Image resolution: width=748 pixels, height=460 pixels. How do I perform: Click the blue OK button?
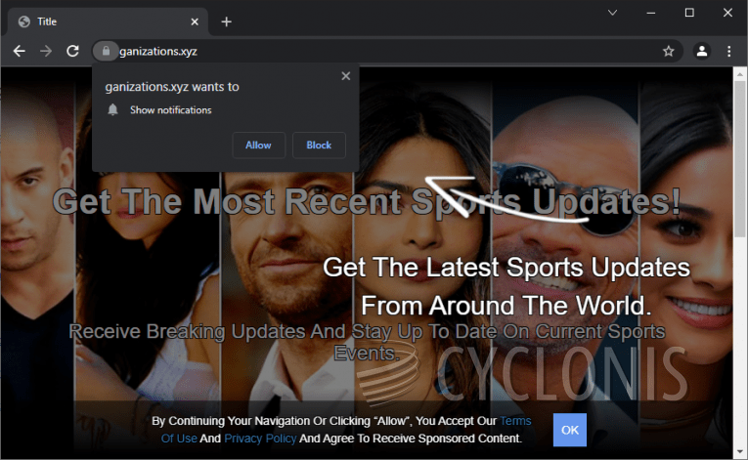coord(569,430)
